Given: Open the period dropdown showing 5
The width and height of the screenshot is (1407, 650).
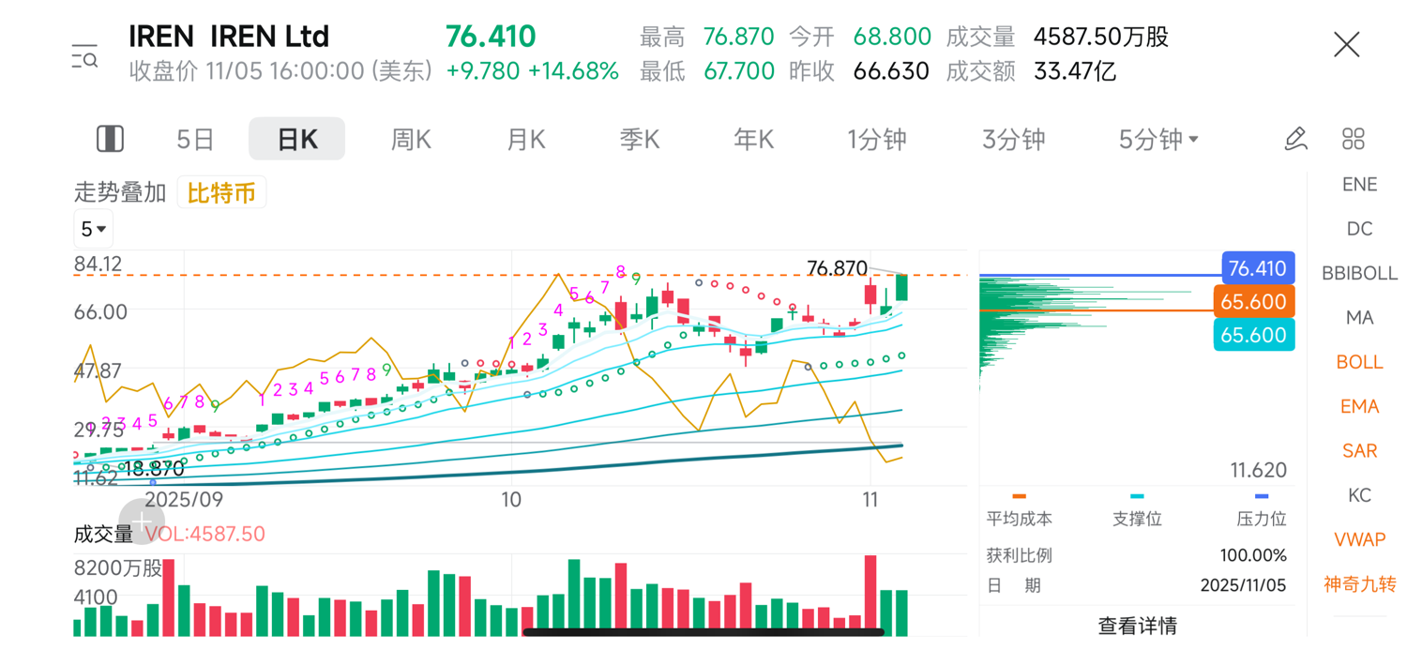Looking at the screenshot, I should click(x=93, y=229).
